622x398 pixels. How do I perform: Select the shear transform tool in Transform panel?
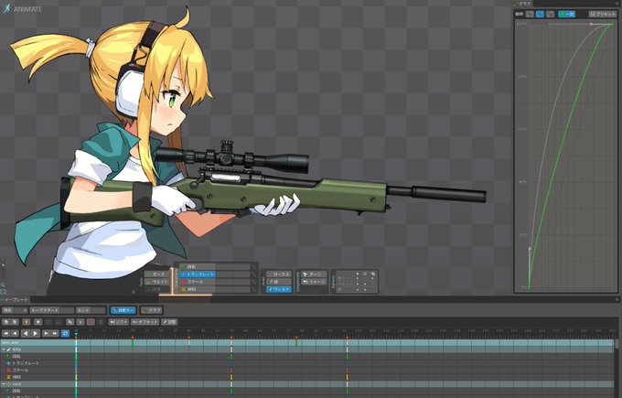(x=198, y=289)
